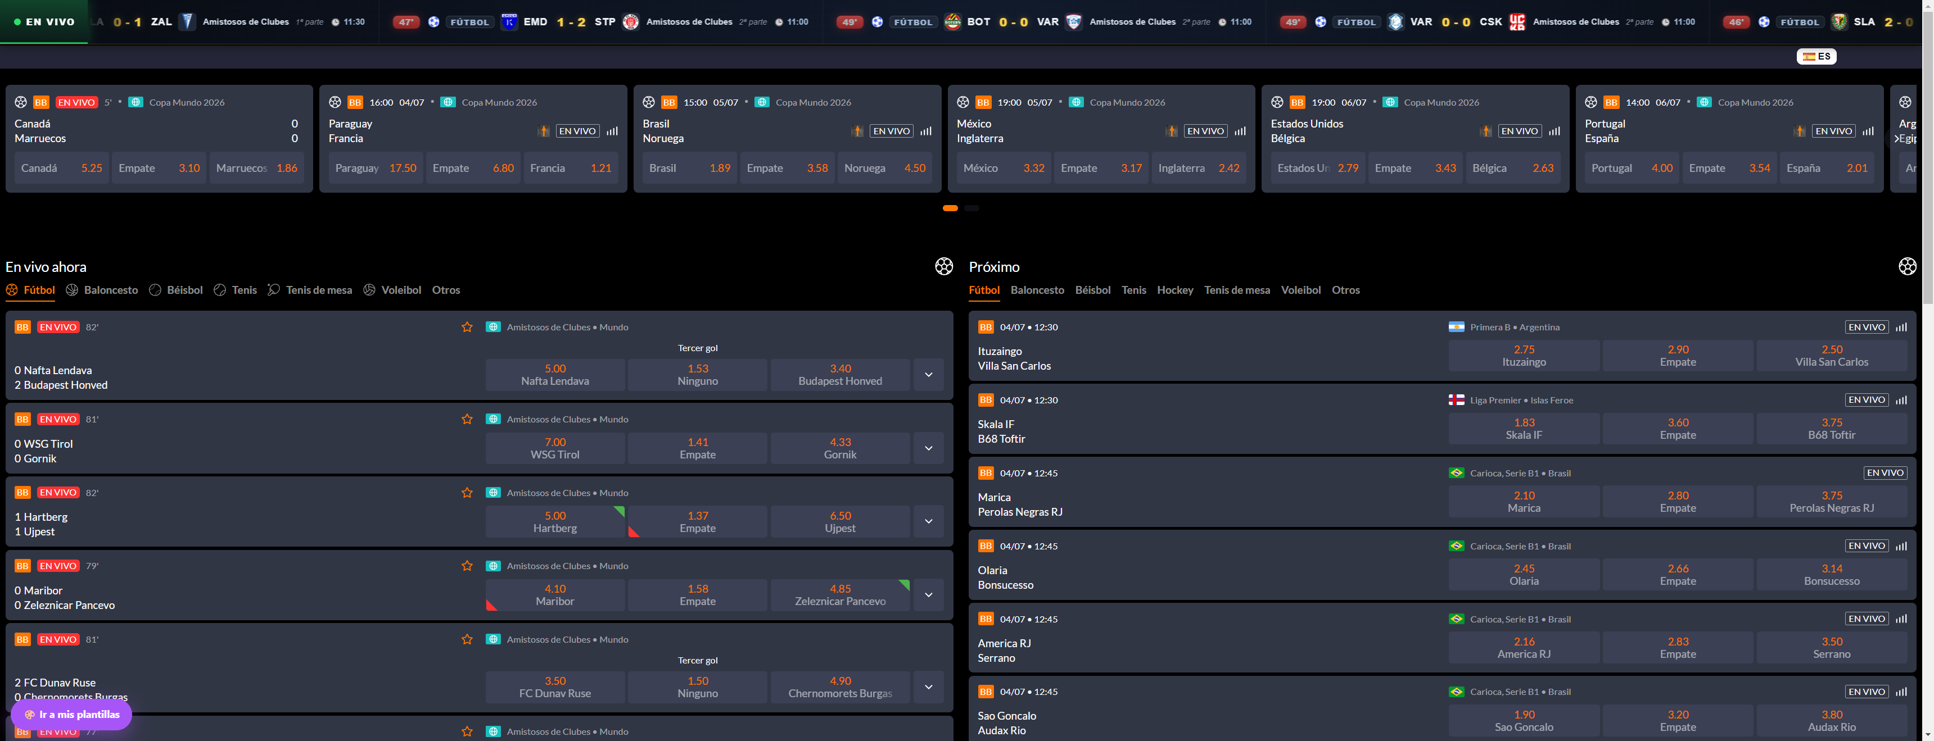Go to second carousel page via dark dot
The width and height of the screenshot is (1934, 741).
(x=971, y=208)
